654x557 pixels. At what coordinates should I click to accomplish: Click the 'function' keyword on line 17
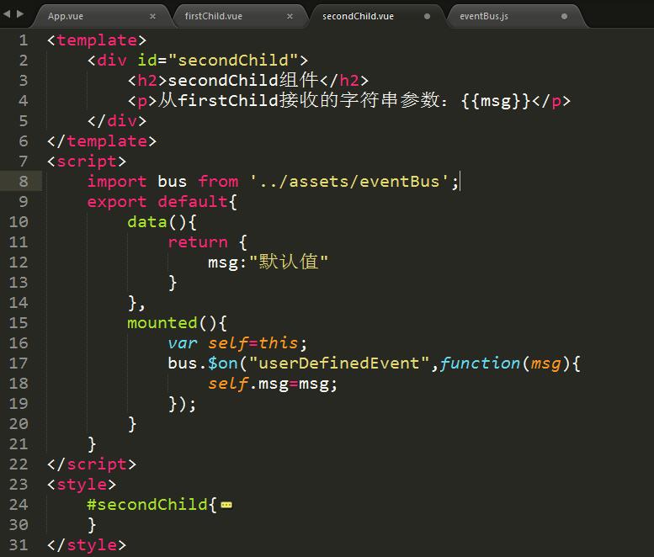point(480,363)
